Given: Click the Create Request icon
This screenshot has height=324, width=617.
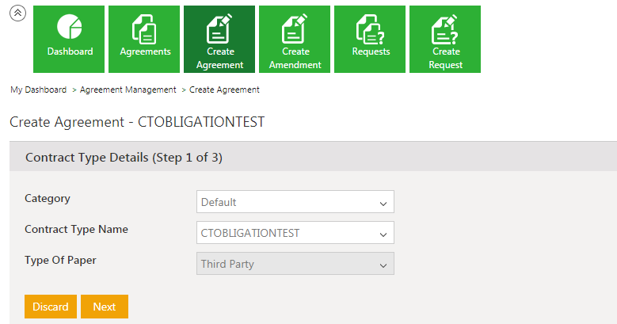Looking at the screenshot, I should (x=445, y=29).
